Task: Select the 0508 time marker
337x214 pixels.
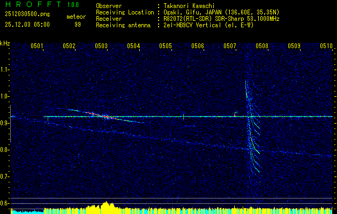Action: (x=262, y=46)
